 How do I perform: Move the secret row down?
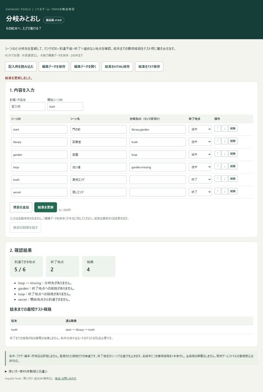(224, 191)
